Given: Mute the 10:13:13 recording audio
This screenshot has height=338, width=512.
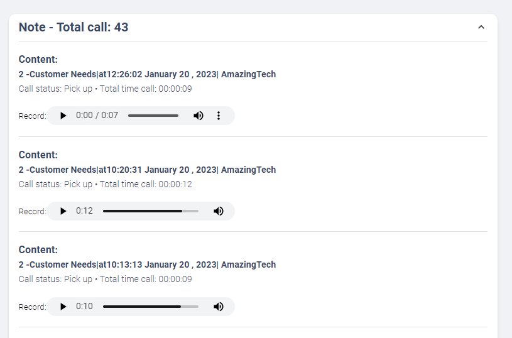Looking at the screenshot, I should tap(219, 307).
